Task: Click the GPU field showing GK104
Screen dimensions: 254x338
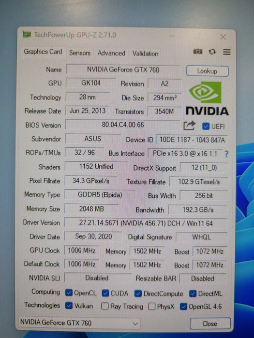Action: coord(91,83)
